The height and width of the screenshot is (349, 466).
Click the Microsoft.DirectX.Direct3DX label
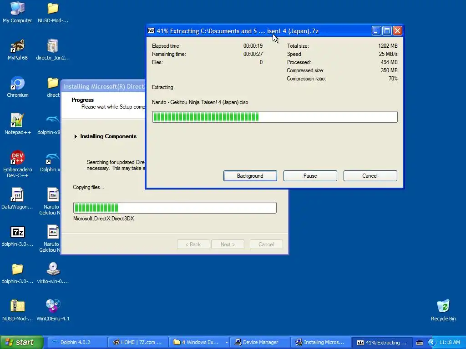click(103, 219)
